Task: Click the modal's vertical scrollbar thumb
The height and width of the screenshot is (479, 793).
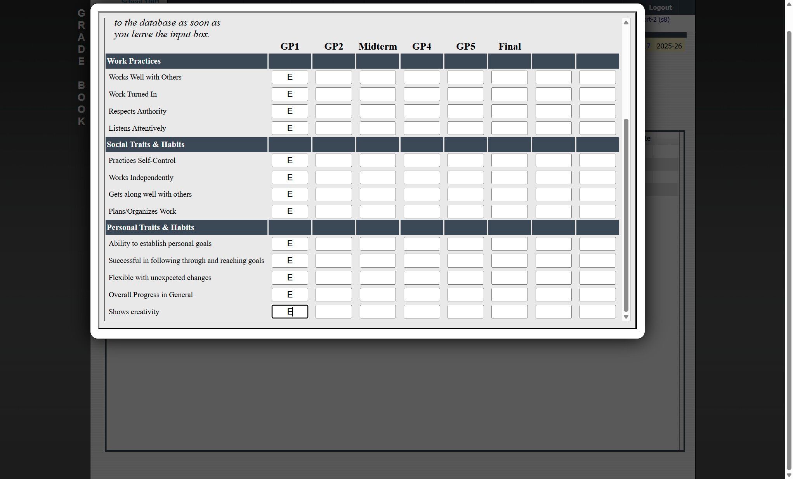Action: [625, 215]
